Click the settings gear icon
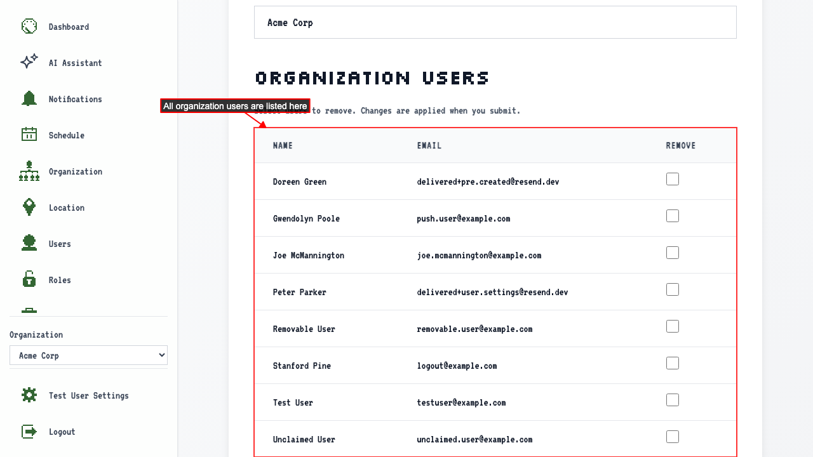This screenshot has width=813, height=457. (29, 395)
